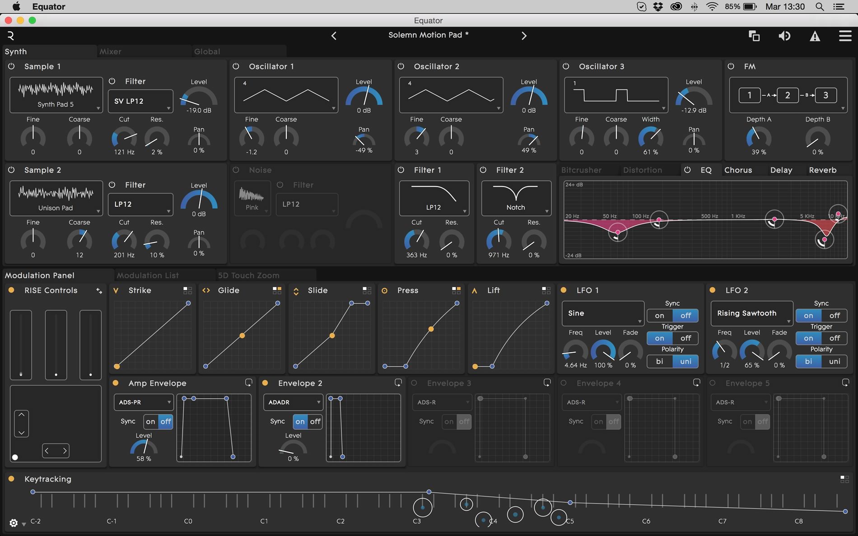Click the Delay effect tab
Image resolution: width=858 pixels, height=536 pixels.
[781, 170]
